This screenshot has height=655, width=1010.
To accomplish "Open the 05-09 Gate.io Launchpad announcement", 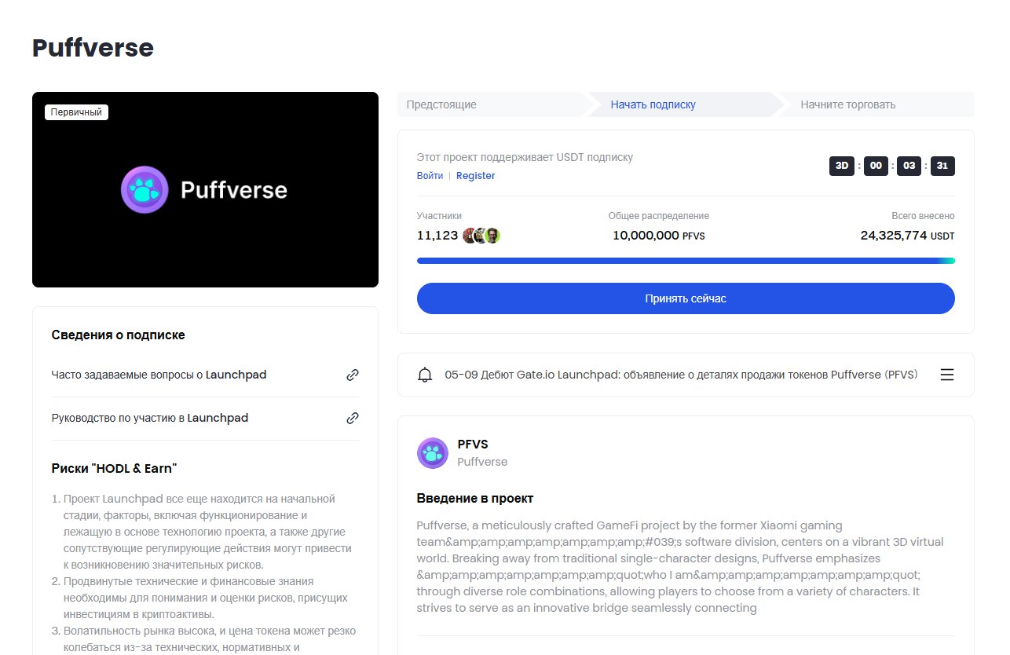I will (681, 375).
